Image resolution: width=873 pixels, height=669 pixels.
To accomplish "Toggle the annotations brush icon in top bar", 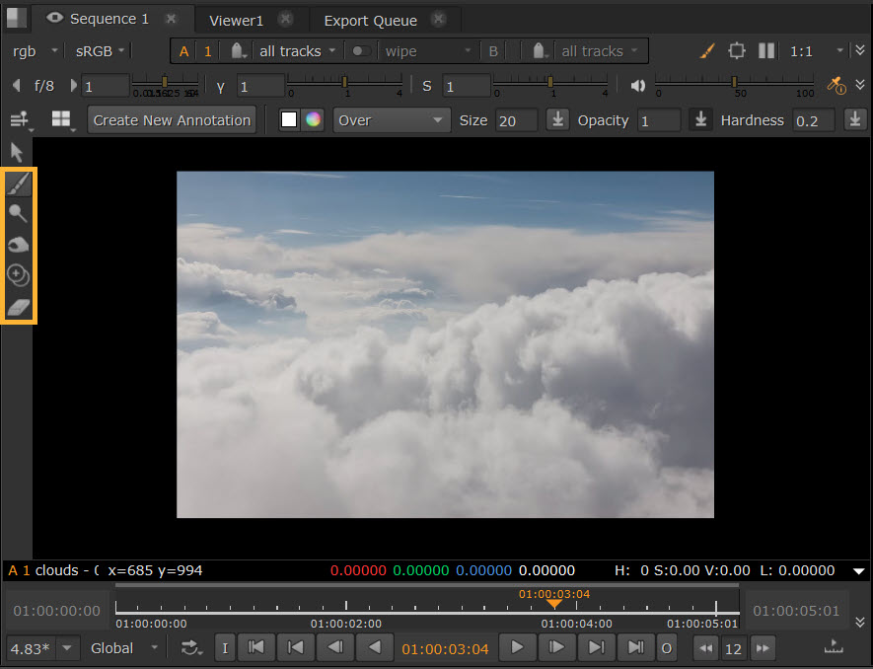I will click(x=707, y=51).
